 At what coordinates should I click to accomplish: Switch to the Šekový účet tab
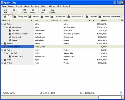[x=21, y=16]
